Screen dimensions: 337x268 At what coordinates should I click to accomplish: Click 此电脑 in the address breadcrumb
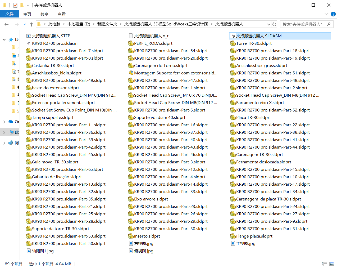(54, 24)
